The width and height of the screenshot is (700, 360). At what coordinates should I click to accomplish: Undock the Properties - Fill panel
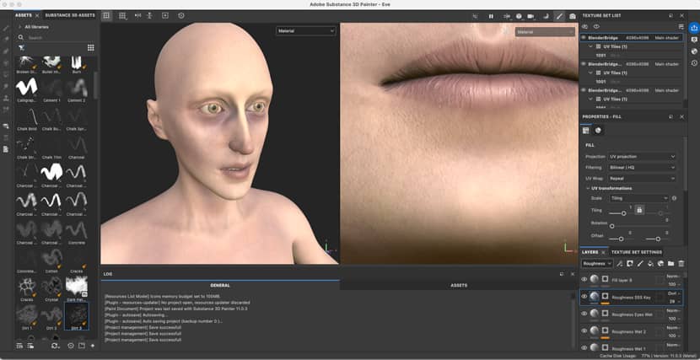(670, 117)
